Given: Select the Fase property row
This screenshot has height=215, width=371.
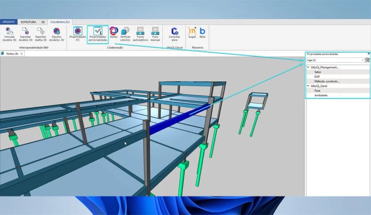Looking at the screenshot, I should (338, 91).
